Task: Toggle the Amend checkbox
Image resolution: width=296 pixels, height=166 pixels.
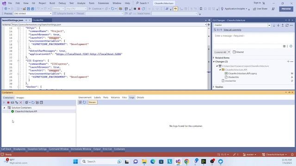Action: click(x=234, y=52)
